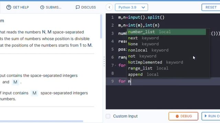This screenshot has height=123, width=220.
Task: Click line number 3 in the gutter
Action: (112, 33)
